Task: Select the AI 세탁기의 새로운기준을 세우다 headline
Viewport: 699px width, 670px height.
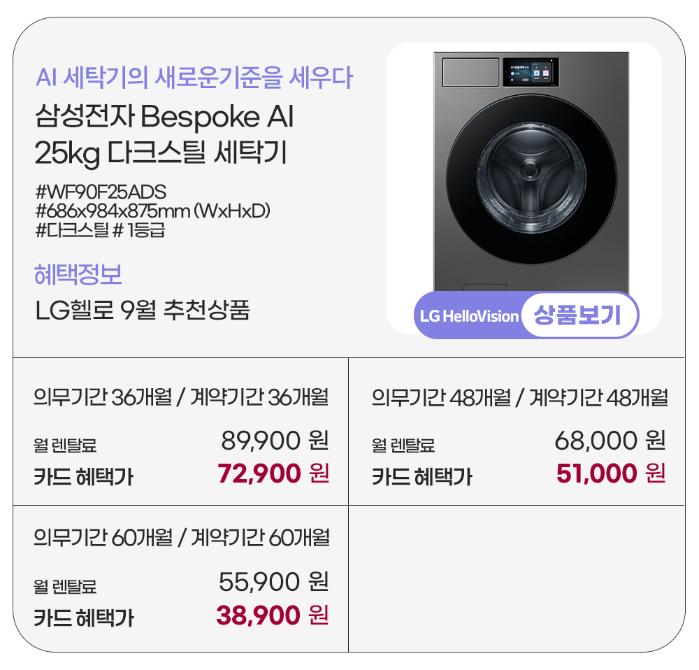Action: point(194,77)
